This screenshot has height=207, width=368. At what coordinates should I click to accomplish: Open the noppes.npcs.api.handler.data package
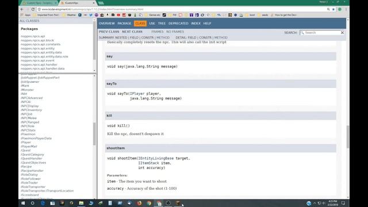click(x=43, y=68)
